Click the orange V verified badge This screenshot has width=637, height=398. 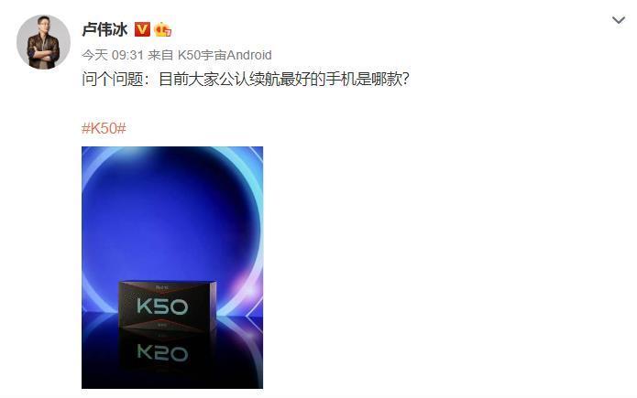tap(142, 29)
